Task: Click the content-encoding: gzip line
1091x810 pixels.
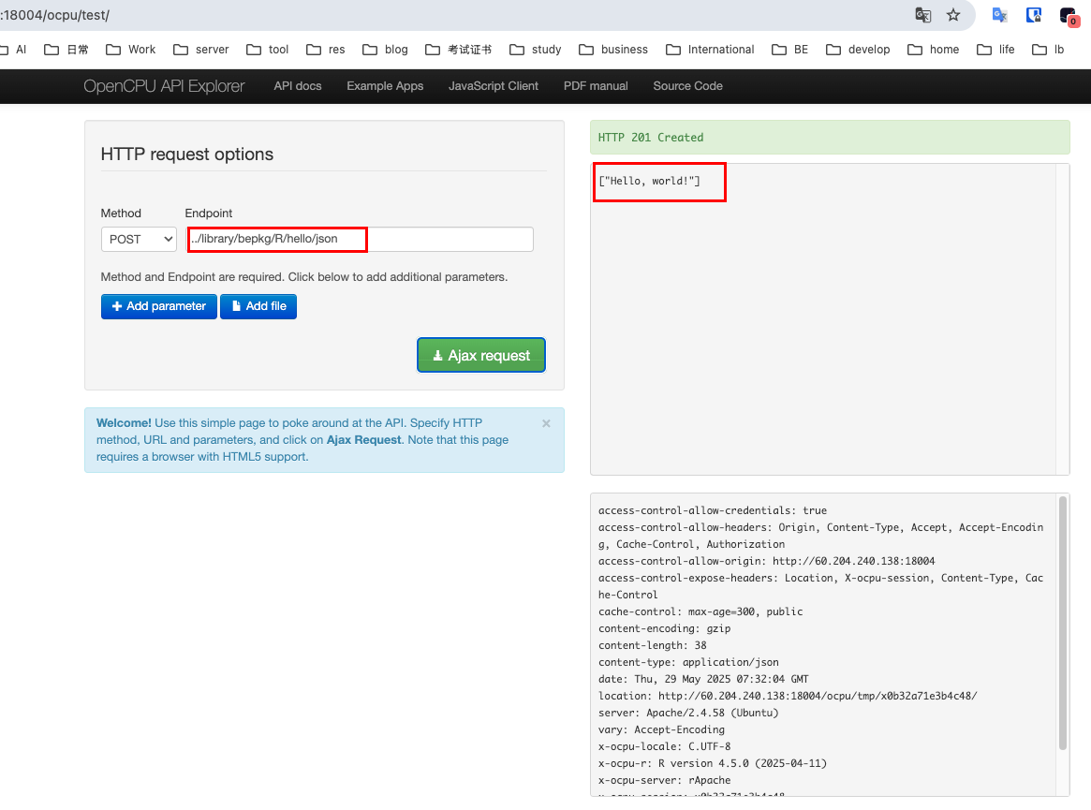Action: [665, 628]
